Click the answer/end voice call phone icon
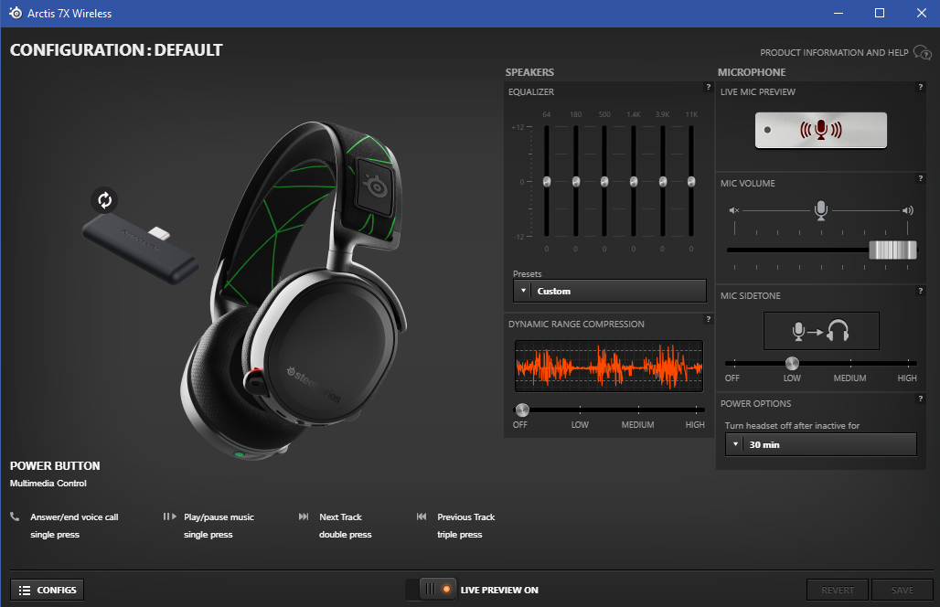Screen dimensions: 940x607 (x=15, y=516)
